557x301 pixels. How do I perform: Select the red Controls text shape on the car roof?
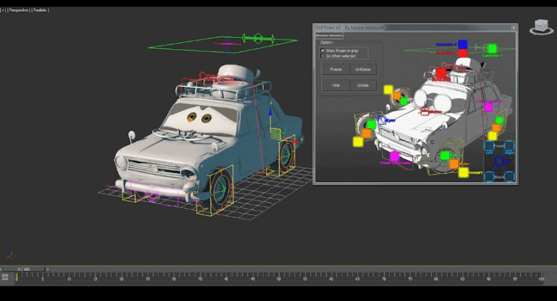pos(217,77)
